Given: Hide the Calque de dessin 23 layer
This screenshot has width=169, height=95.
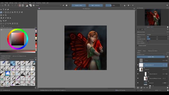Looking at the screenshot, I should (x=138, y=65).
